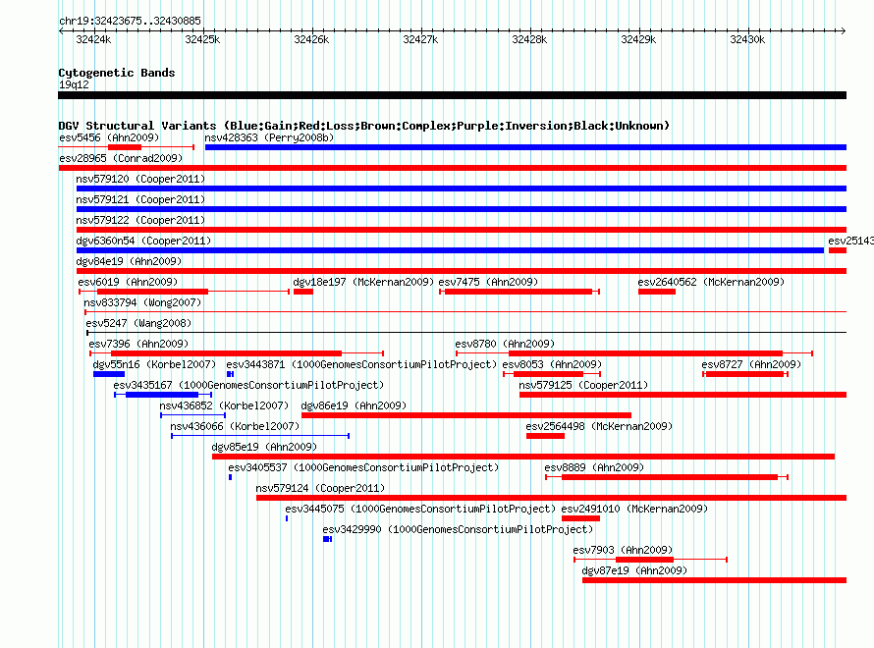The height and width of the screenshot is (648, 874).
Task: Click the nsv436852 (Korbel2007) label
Action: pyautogui.click(x=225, y=405)
